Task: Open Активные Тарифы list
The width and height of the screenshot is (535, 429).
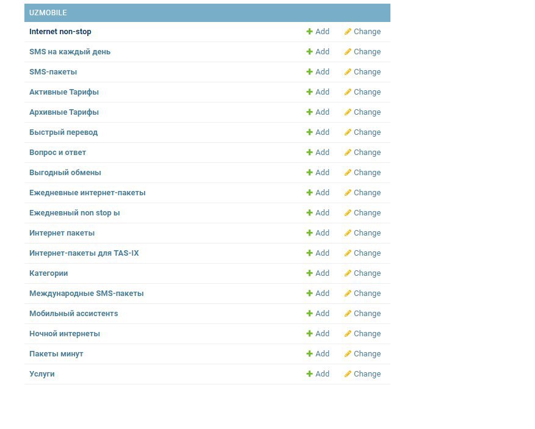Action: click(64, 92)
